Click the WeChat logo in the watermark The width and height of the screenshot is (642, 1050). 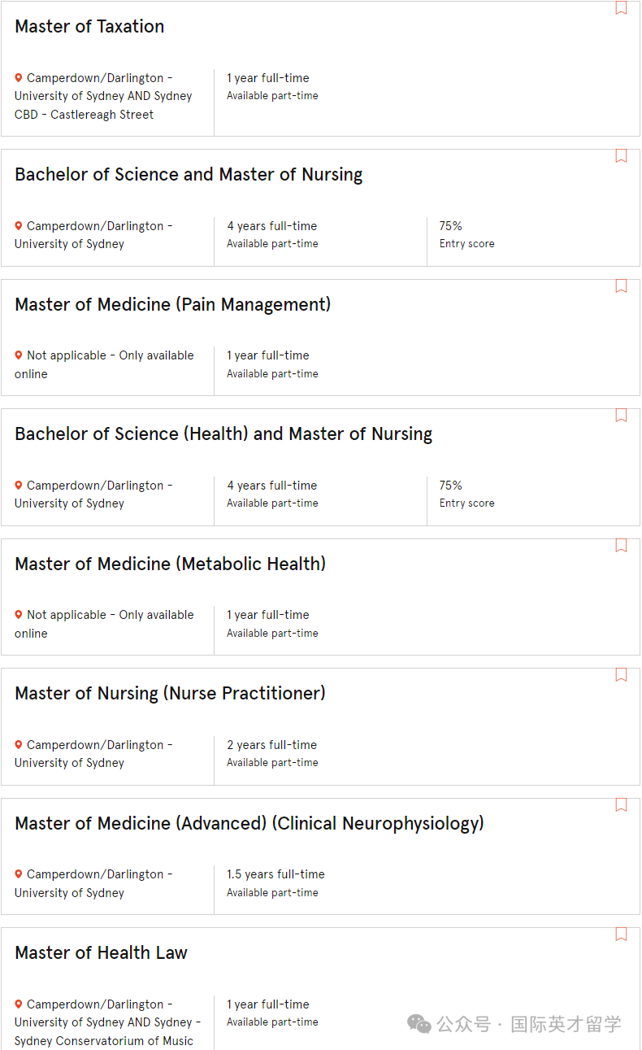click(x=419, y=1024)
